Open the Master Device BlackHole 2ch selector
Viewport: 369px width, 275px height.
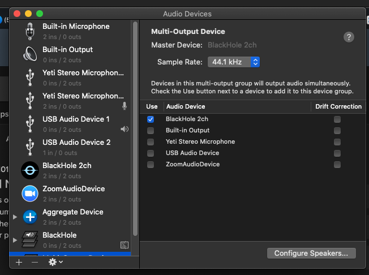pos(232,45)
